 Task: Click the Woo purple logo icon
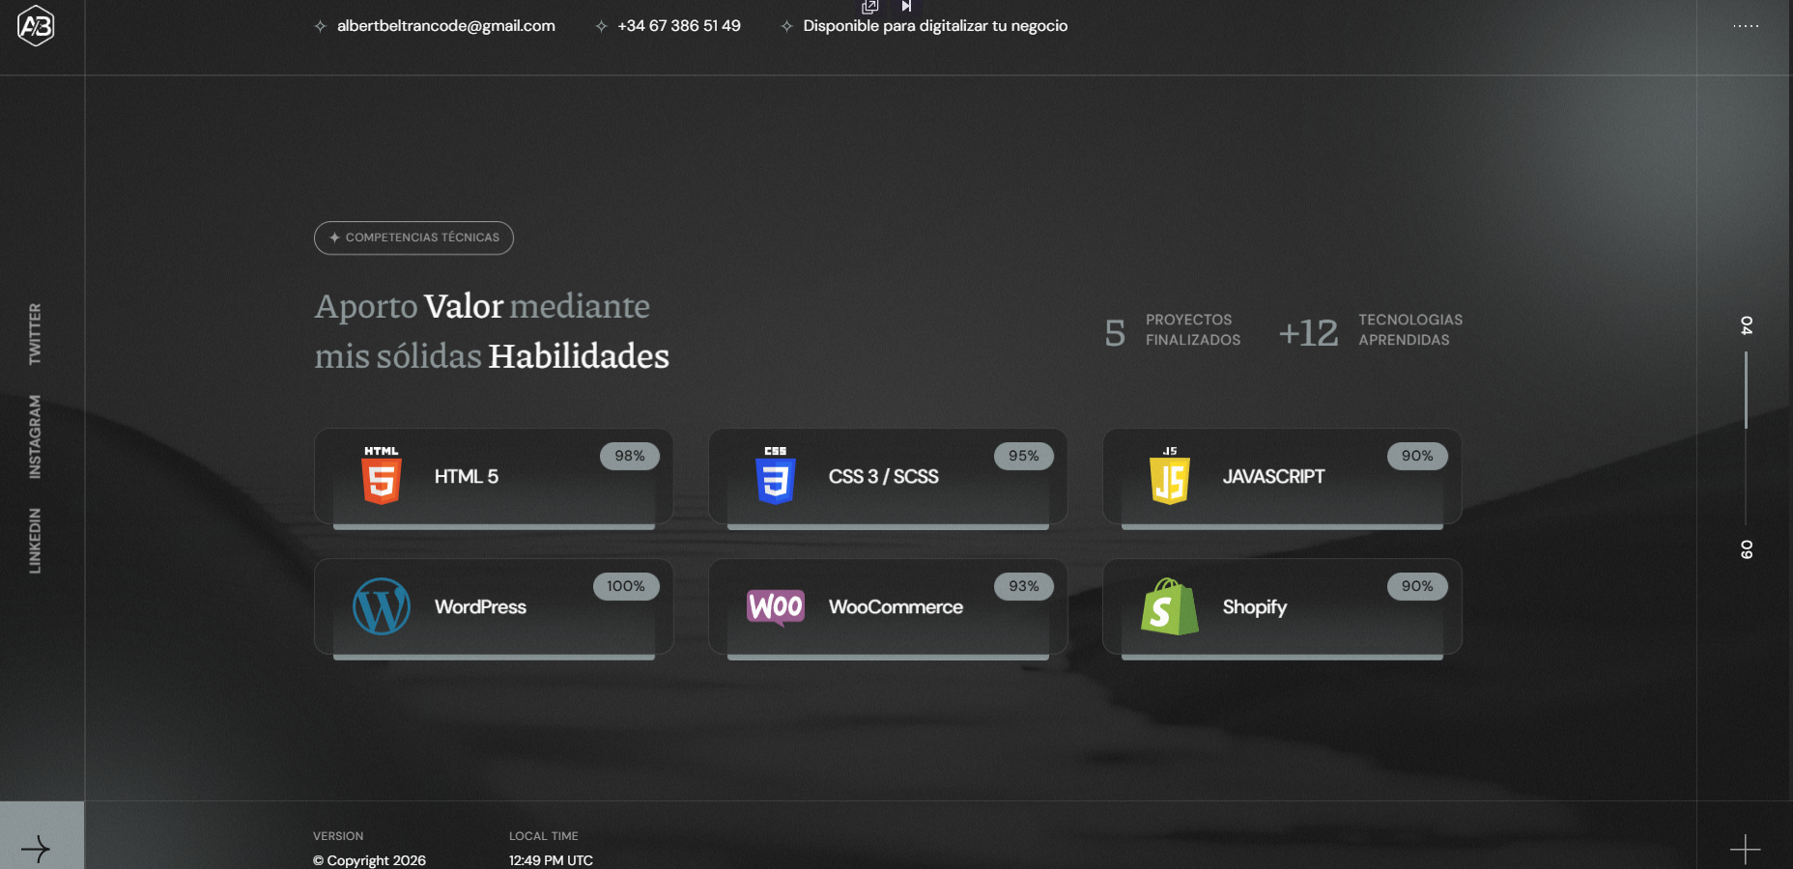(x=776, y=607)
